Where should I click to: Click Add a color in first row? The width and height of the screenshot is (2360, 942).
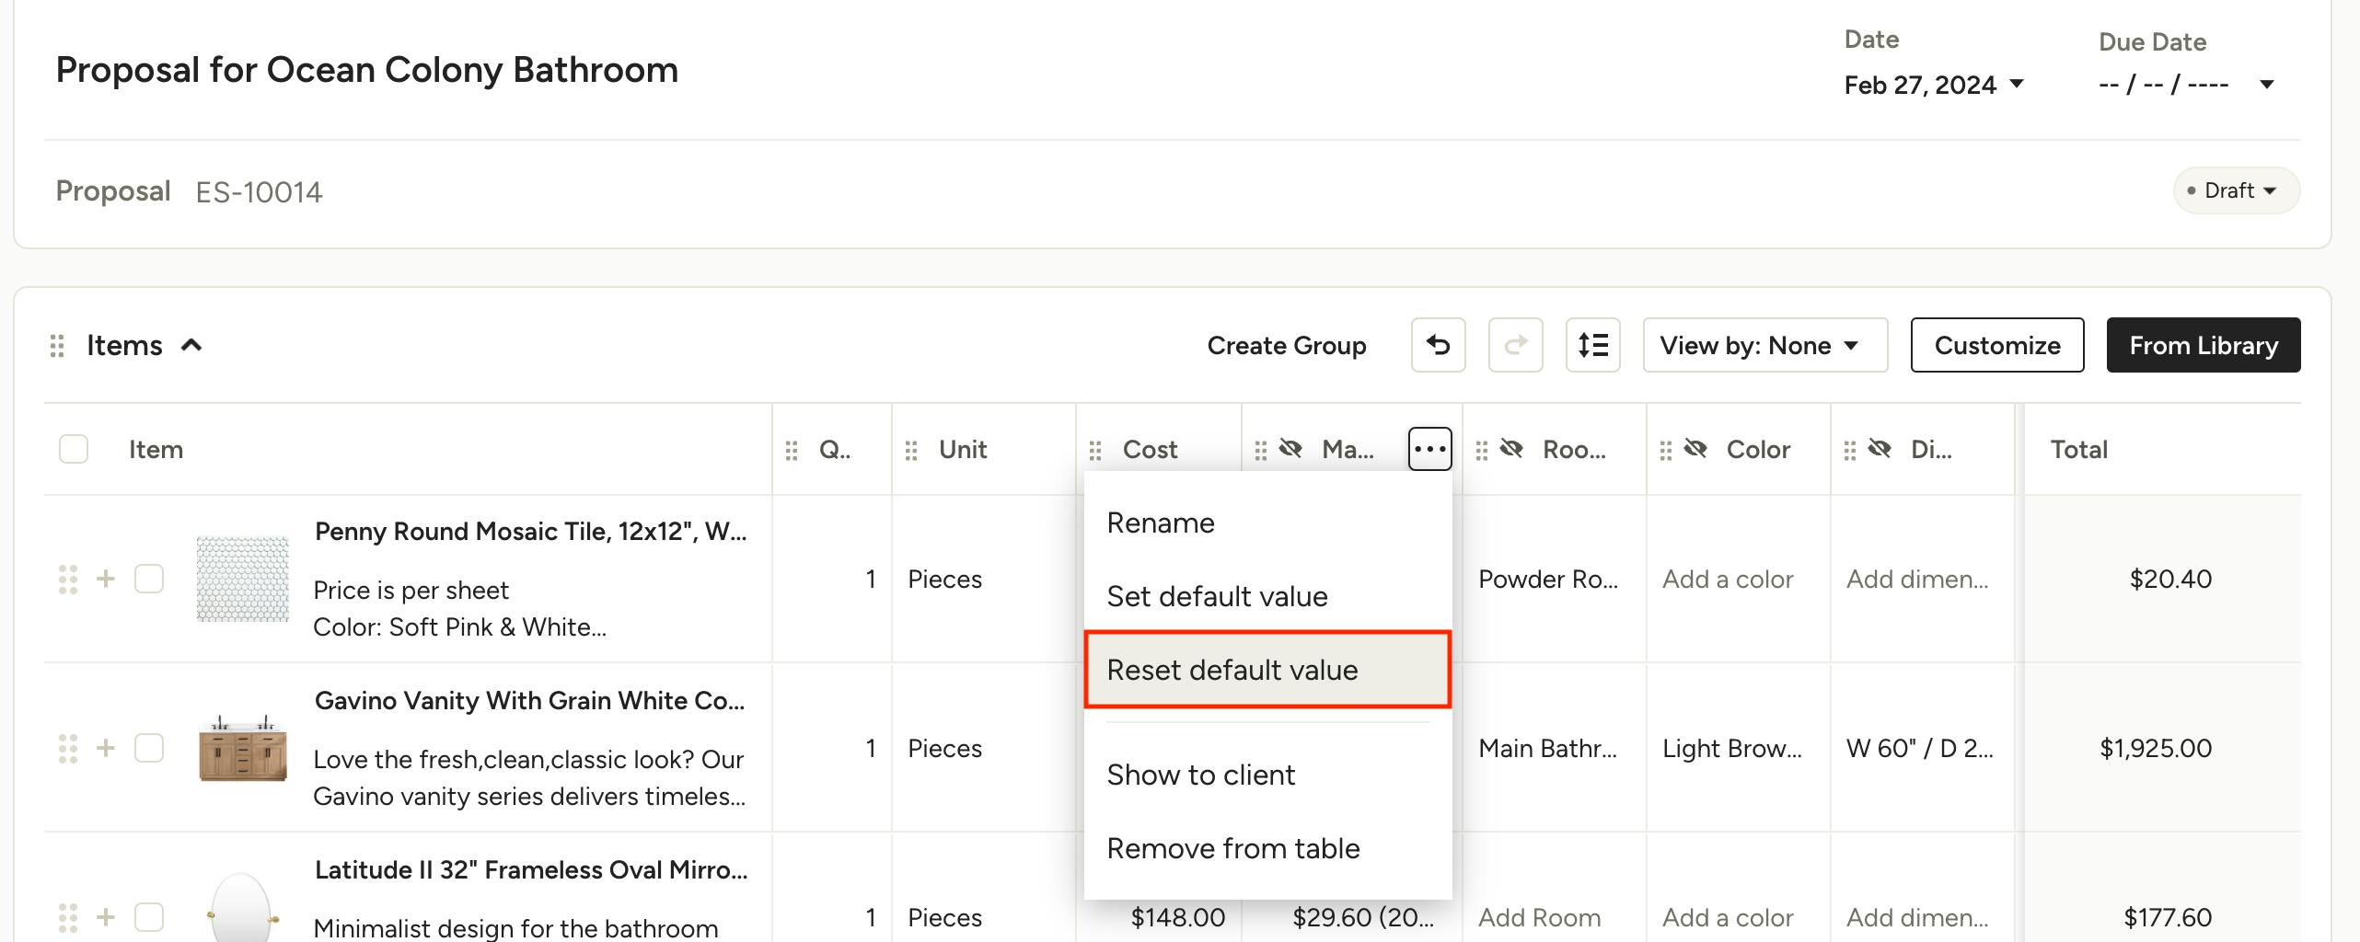1727,579
